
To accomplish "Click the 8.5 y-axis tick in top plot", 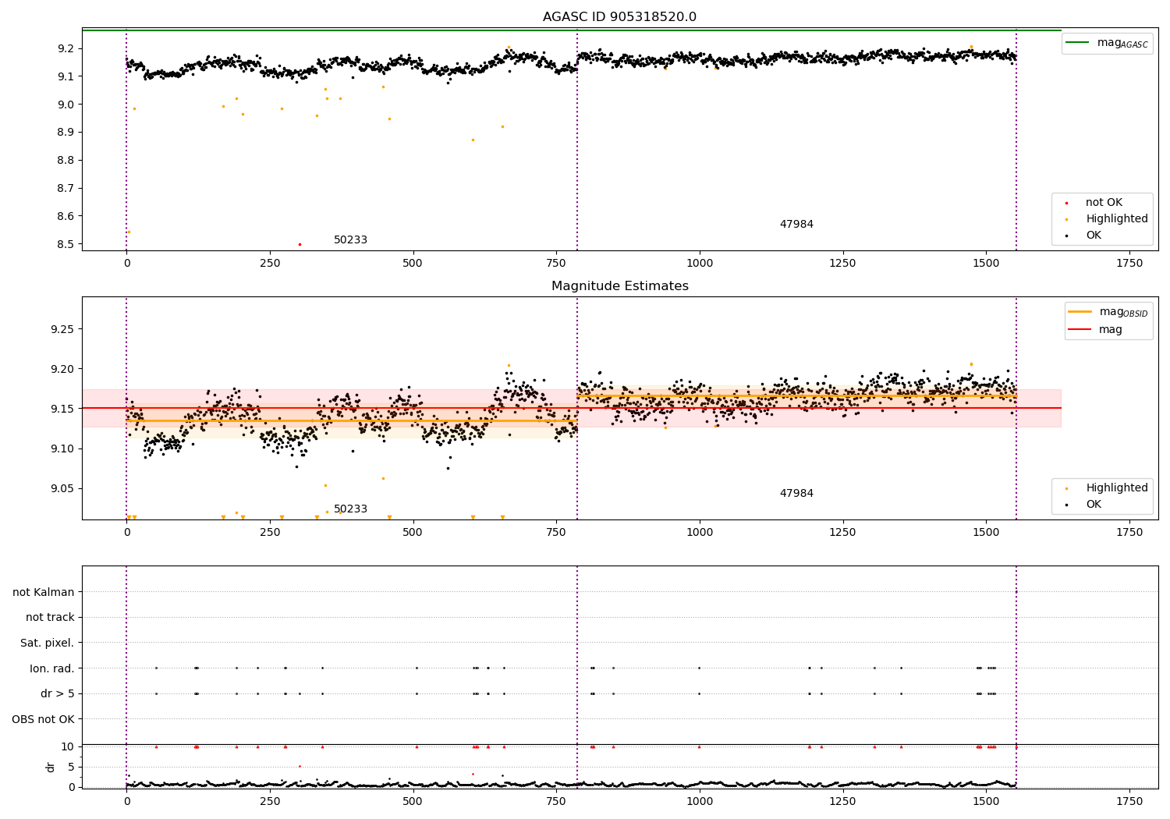I will [x=66, y=244].
